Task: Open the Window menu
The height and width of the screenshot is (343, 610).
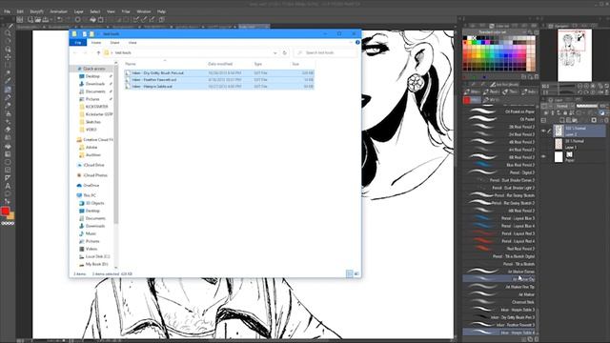Action: pos(144,11)
